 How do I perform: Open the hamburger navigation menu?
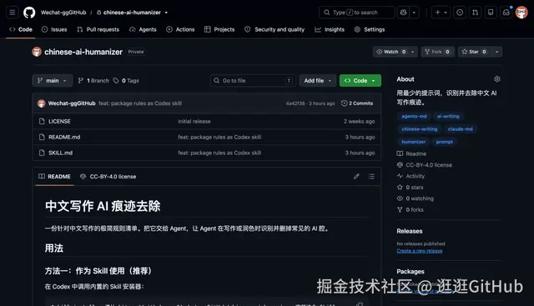[13, 13]
